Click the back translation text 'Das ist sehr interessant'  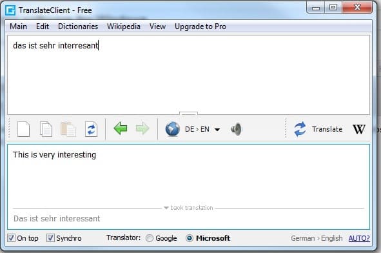pos(57,218)
